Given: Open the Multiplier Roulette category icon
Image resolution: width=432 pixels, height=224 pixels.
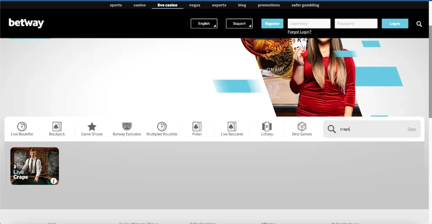Looking at the screenshot, I should (x=162, y=127).
